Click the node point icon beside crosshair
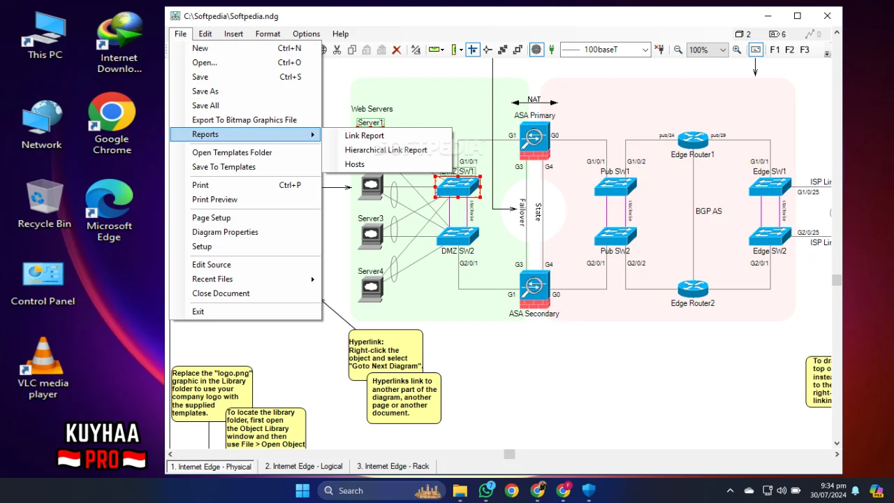894x503 pixels. click(x=488, y=50)
